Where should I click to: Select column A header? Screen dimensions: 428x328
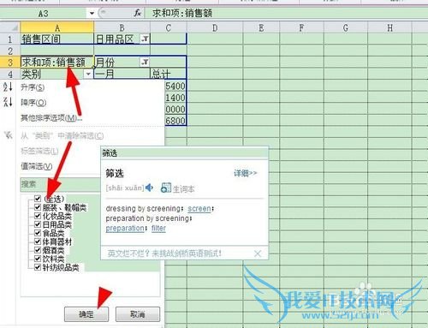point(57,27)
